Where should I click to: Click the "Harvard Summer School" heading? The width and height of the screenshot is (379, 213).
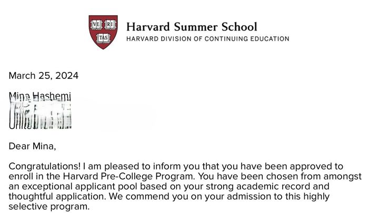pos(192,26)
